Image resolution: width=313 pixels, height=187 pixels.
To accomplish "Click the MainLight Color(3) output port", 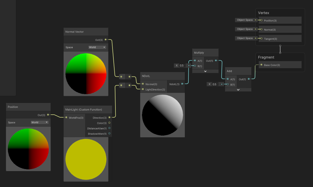I will pyautogui.click(x=109, y=123).
